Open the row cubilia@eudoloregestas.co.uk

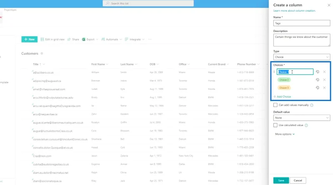point(51,164)
